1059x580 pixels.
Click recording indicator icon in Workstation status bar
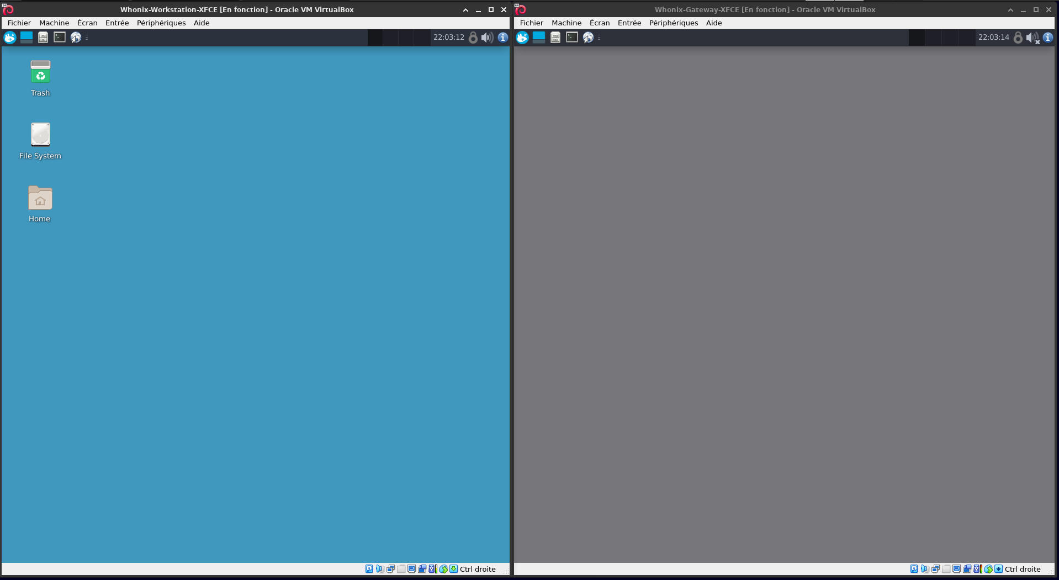(x=422, y=569)
